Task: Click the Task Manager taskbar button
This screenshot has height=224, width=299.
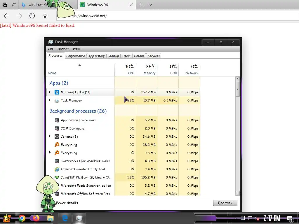Action: tap(79, 218)
